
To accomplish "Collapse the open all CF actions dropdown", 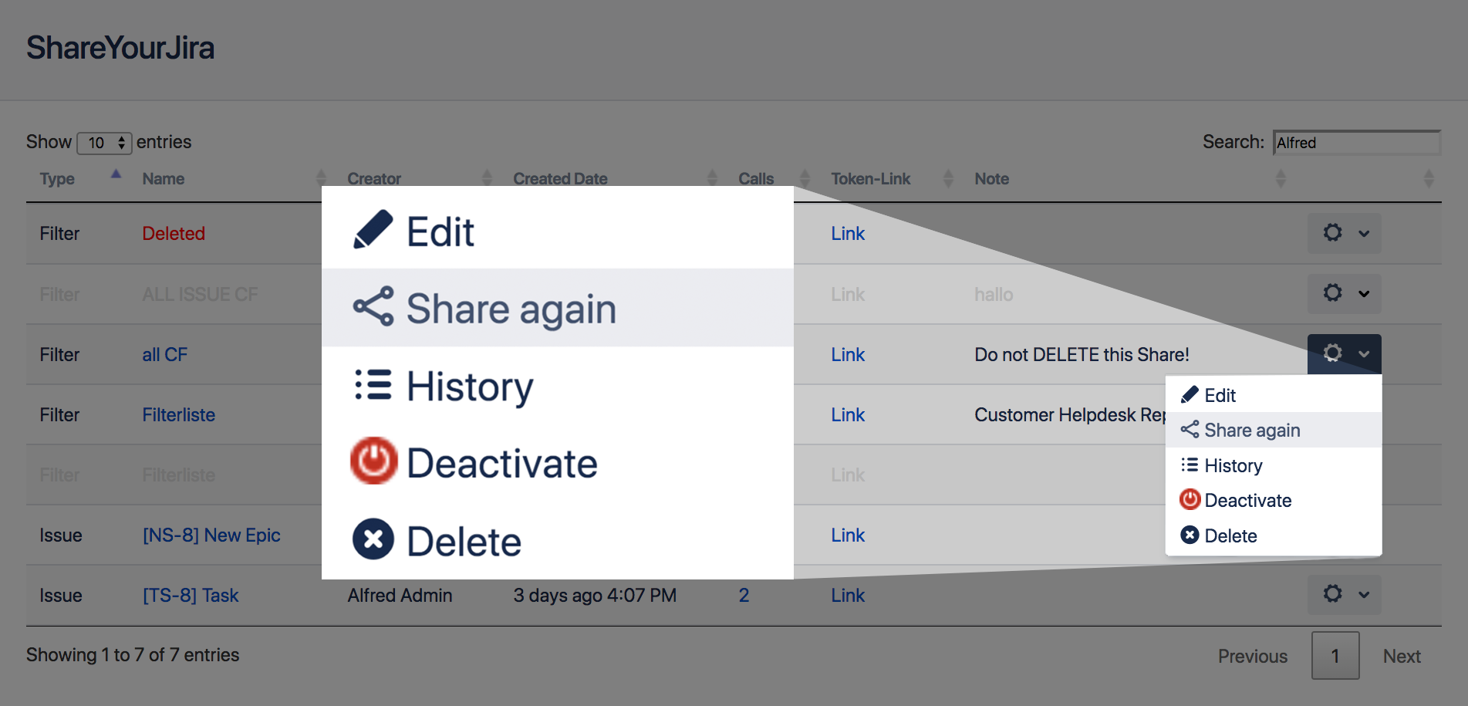I will click(1344, 354).
